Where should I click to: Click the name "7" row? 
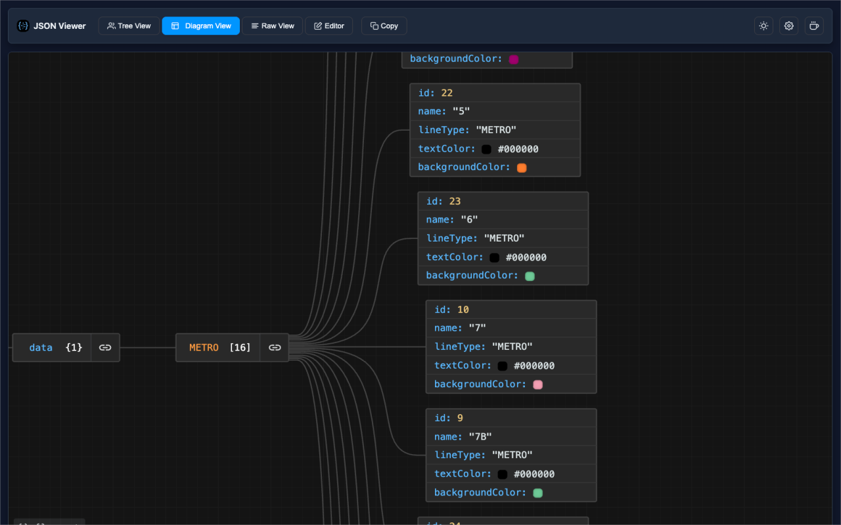click(511, 327)
